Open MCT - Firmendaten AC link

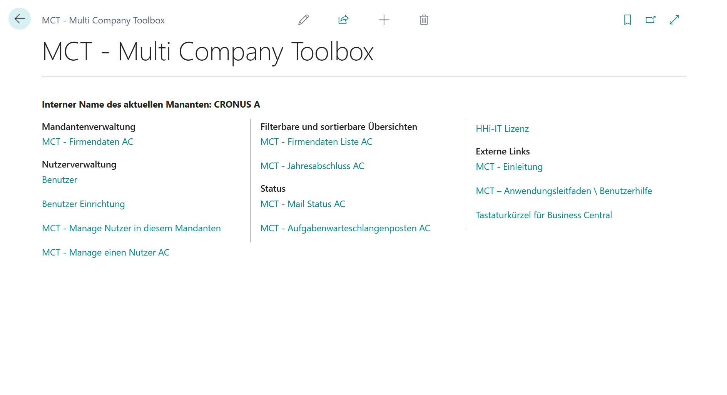(x=88, y=142)
